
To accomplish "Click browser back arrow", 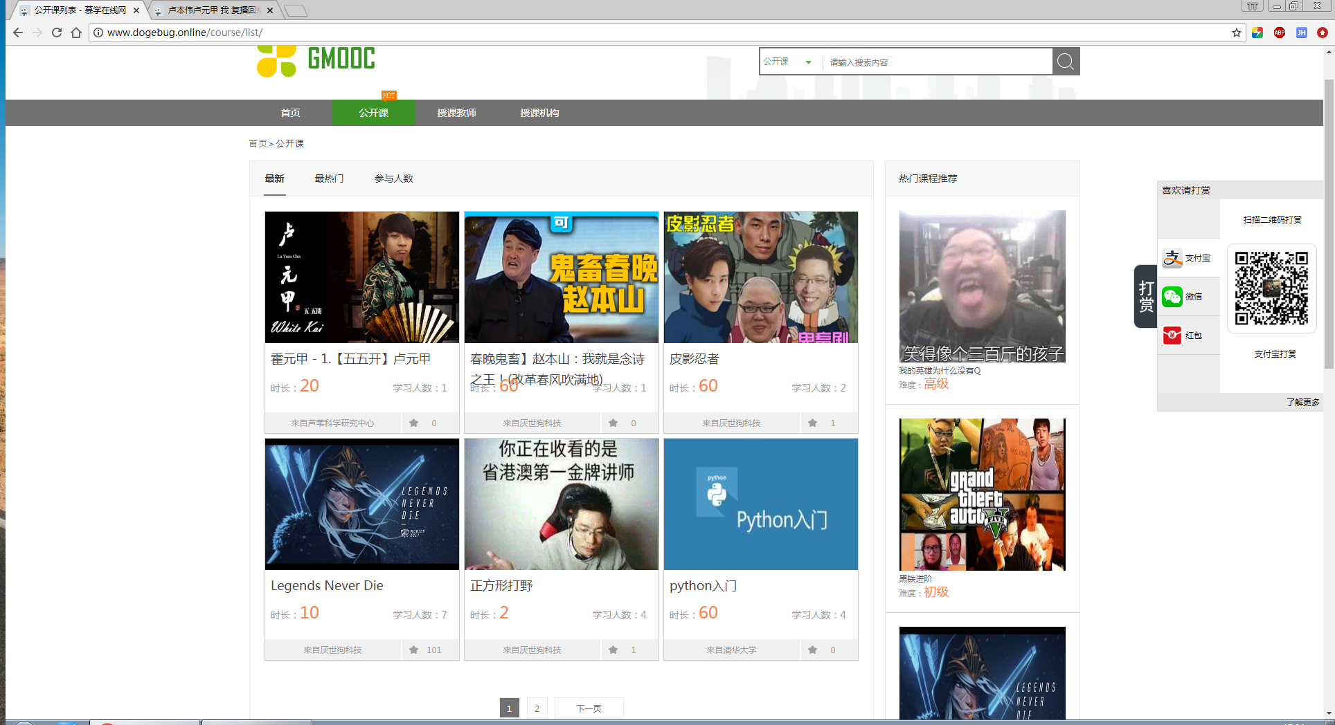I will (x=18, y=33).
